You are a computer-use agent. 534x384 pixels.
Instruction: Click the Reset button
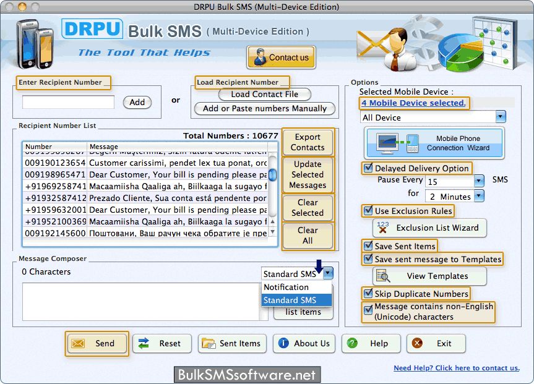[162, 343]
